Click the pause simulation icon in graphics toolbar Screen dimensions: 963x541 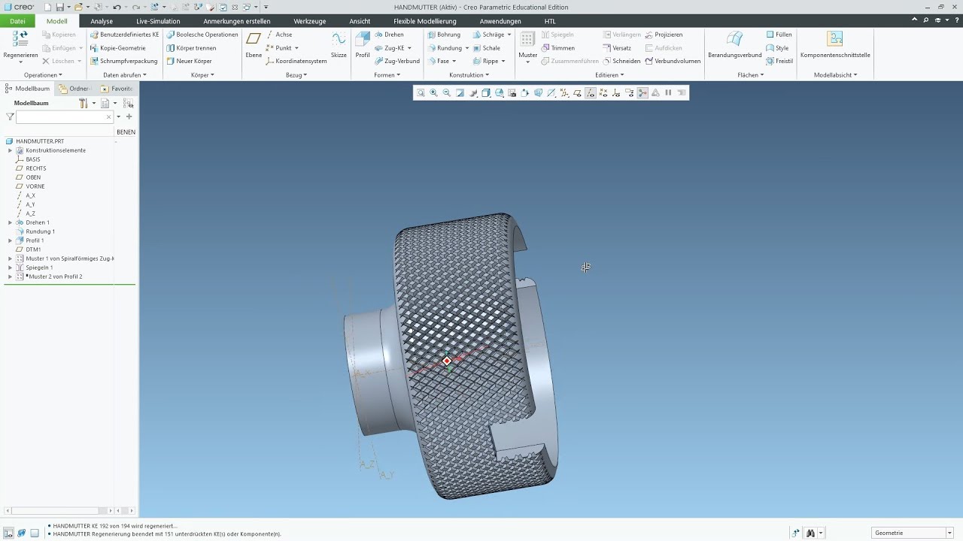click(x=668, y=93)
